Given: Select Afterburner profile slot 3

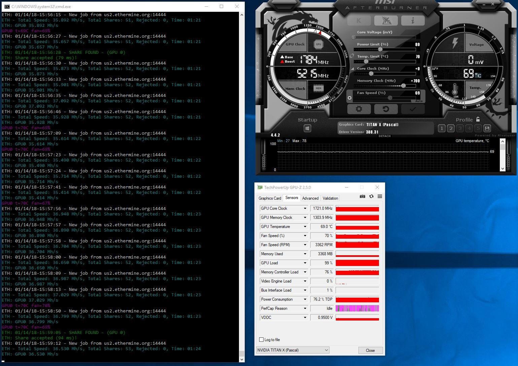Looking at the screenshot, I should tap(460, 128).
